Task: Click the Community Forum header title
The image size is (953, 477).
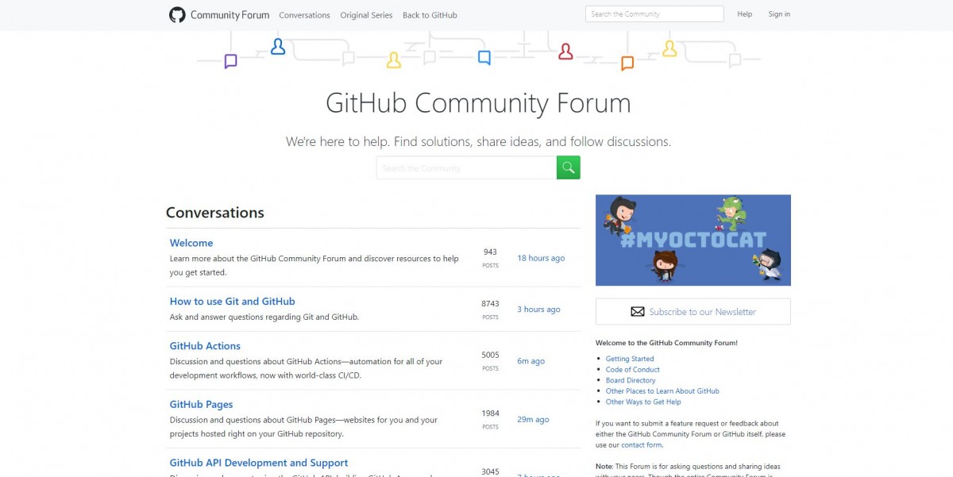Action: point(230,15)
